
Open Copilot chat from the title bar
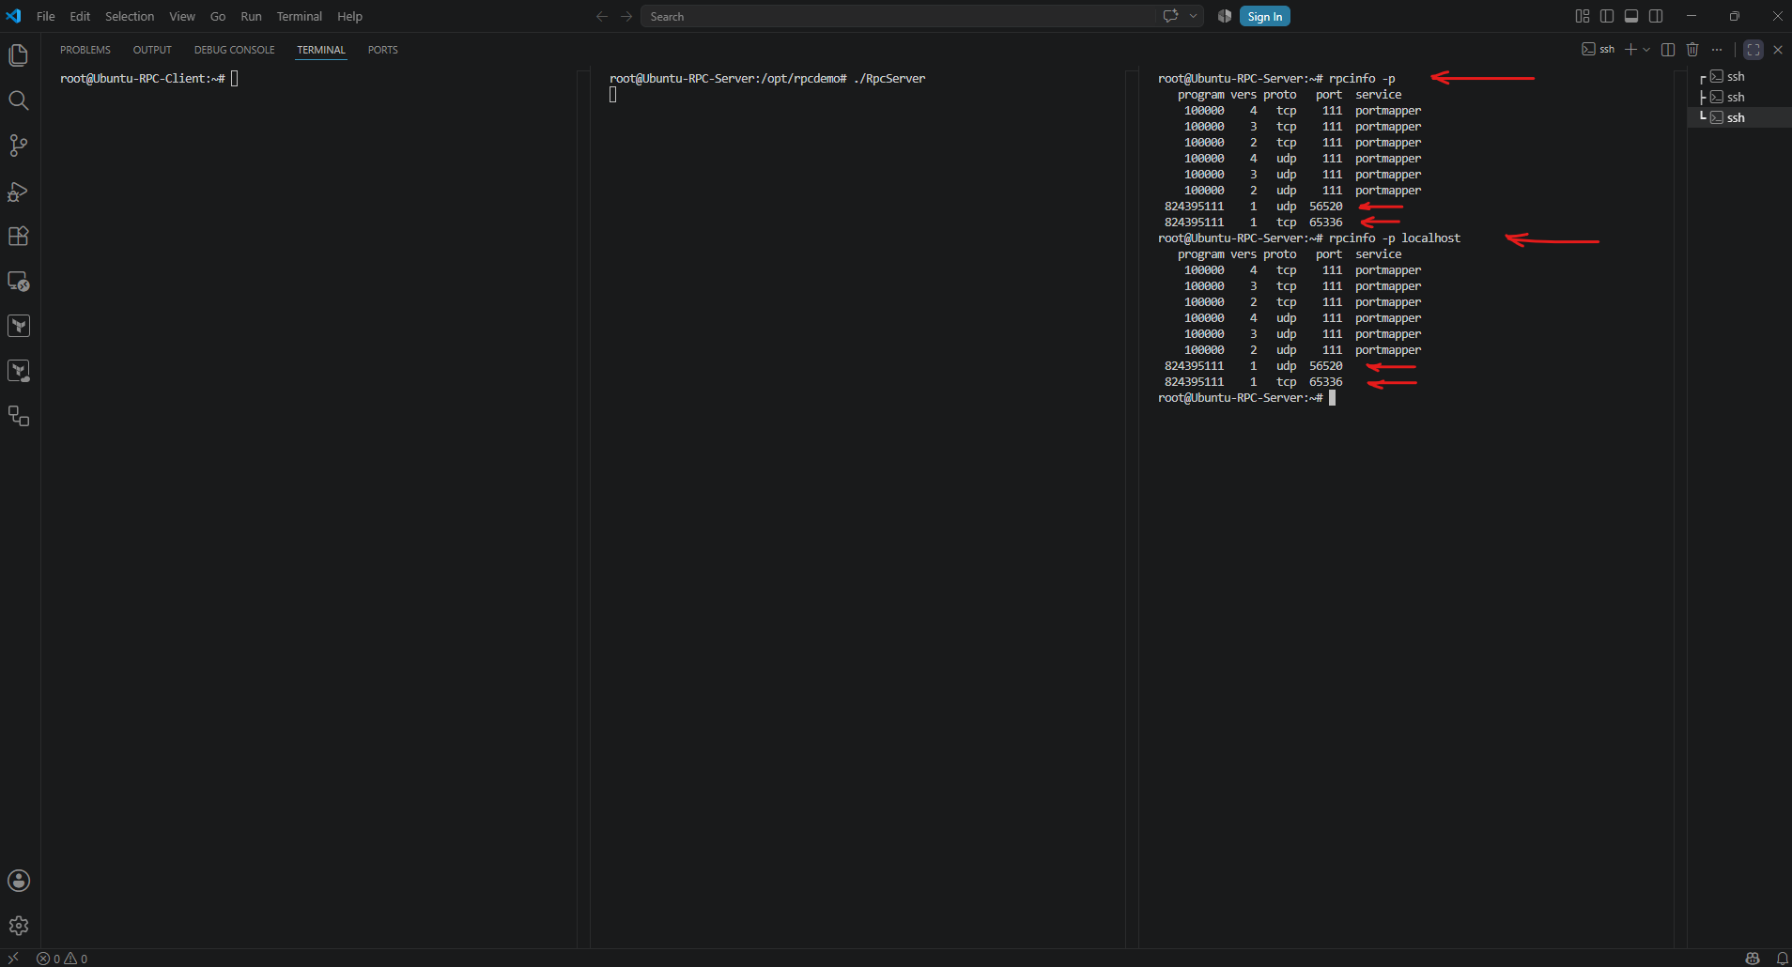(1170, 16)
